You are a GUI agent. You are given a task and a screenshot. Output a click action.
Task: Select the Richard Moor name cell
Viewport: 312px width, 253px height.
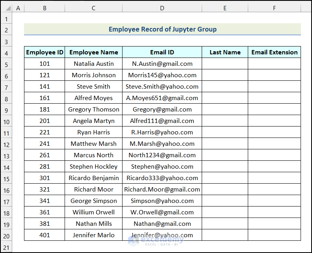pos(93,189)
